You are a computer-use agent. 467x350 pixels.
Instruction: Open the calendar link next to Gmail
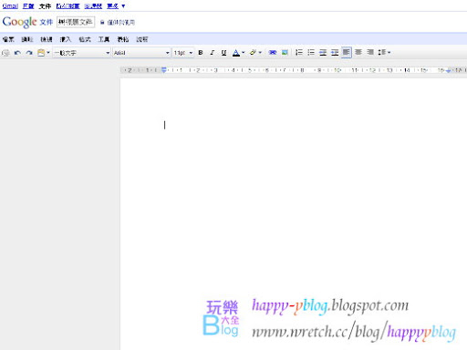(x=28, y=6)
